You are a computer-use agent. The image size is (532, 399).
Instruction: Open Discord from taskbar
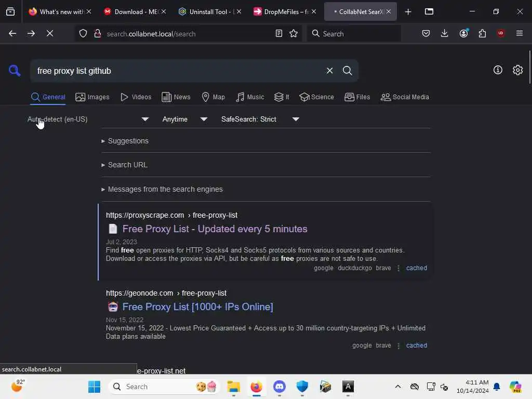[x=279, y=387]
